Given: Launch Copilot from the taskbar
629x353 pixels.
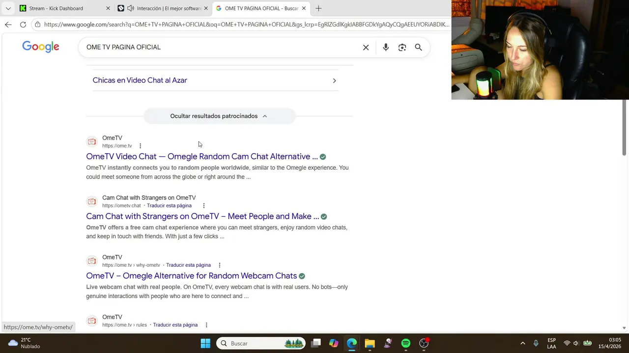Looking at the screenshot, I should coord(334,343).
